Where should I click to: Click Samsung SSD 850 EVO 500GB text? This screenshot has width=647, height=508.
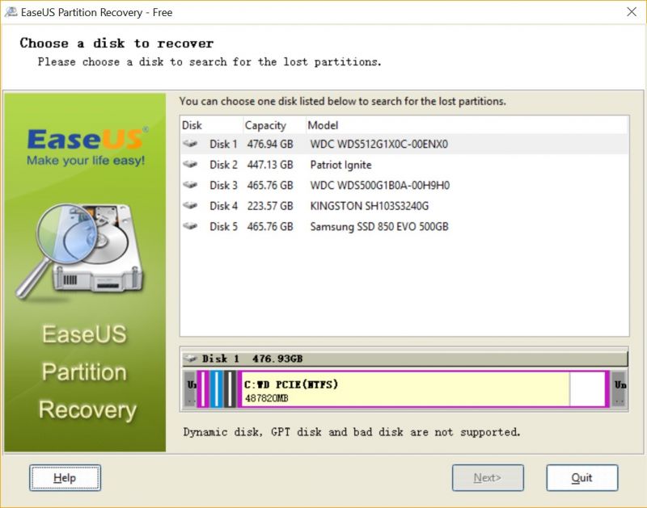[379, 226]
